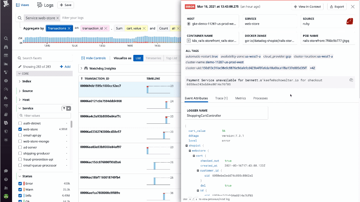The image size is (360, 202).
Task: Click the pencil edit icon beside Showing 283
Action: pyautogui.click(x=20, y=67)
